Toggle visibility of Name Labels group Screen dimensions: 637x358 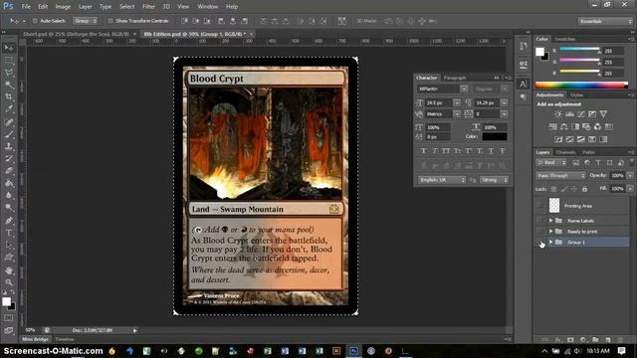(539, 221)
